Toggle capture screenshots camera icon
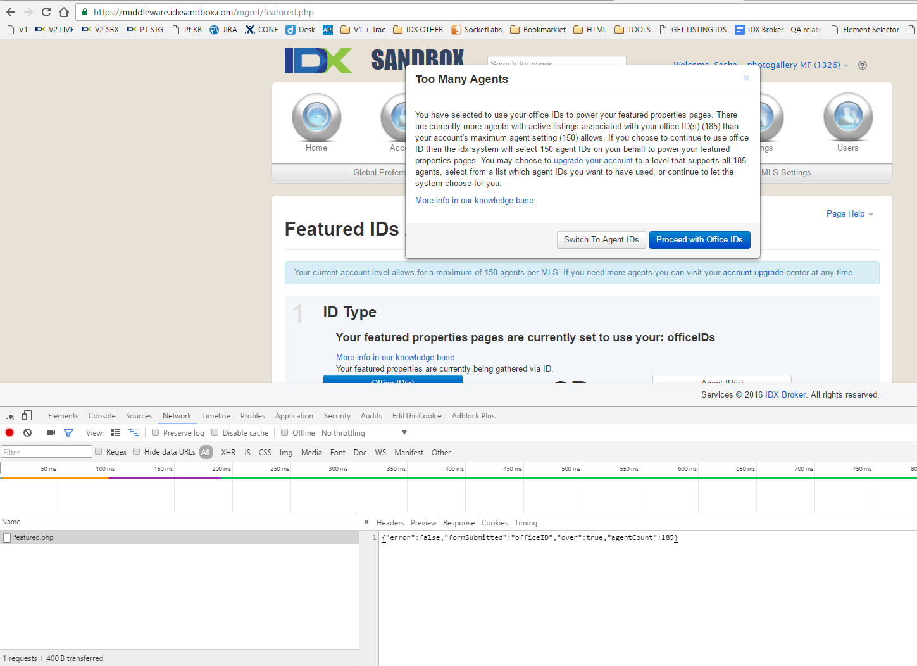The image size is (917, 666). click(51, 432)
